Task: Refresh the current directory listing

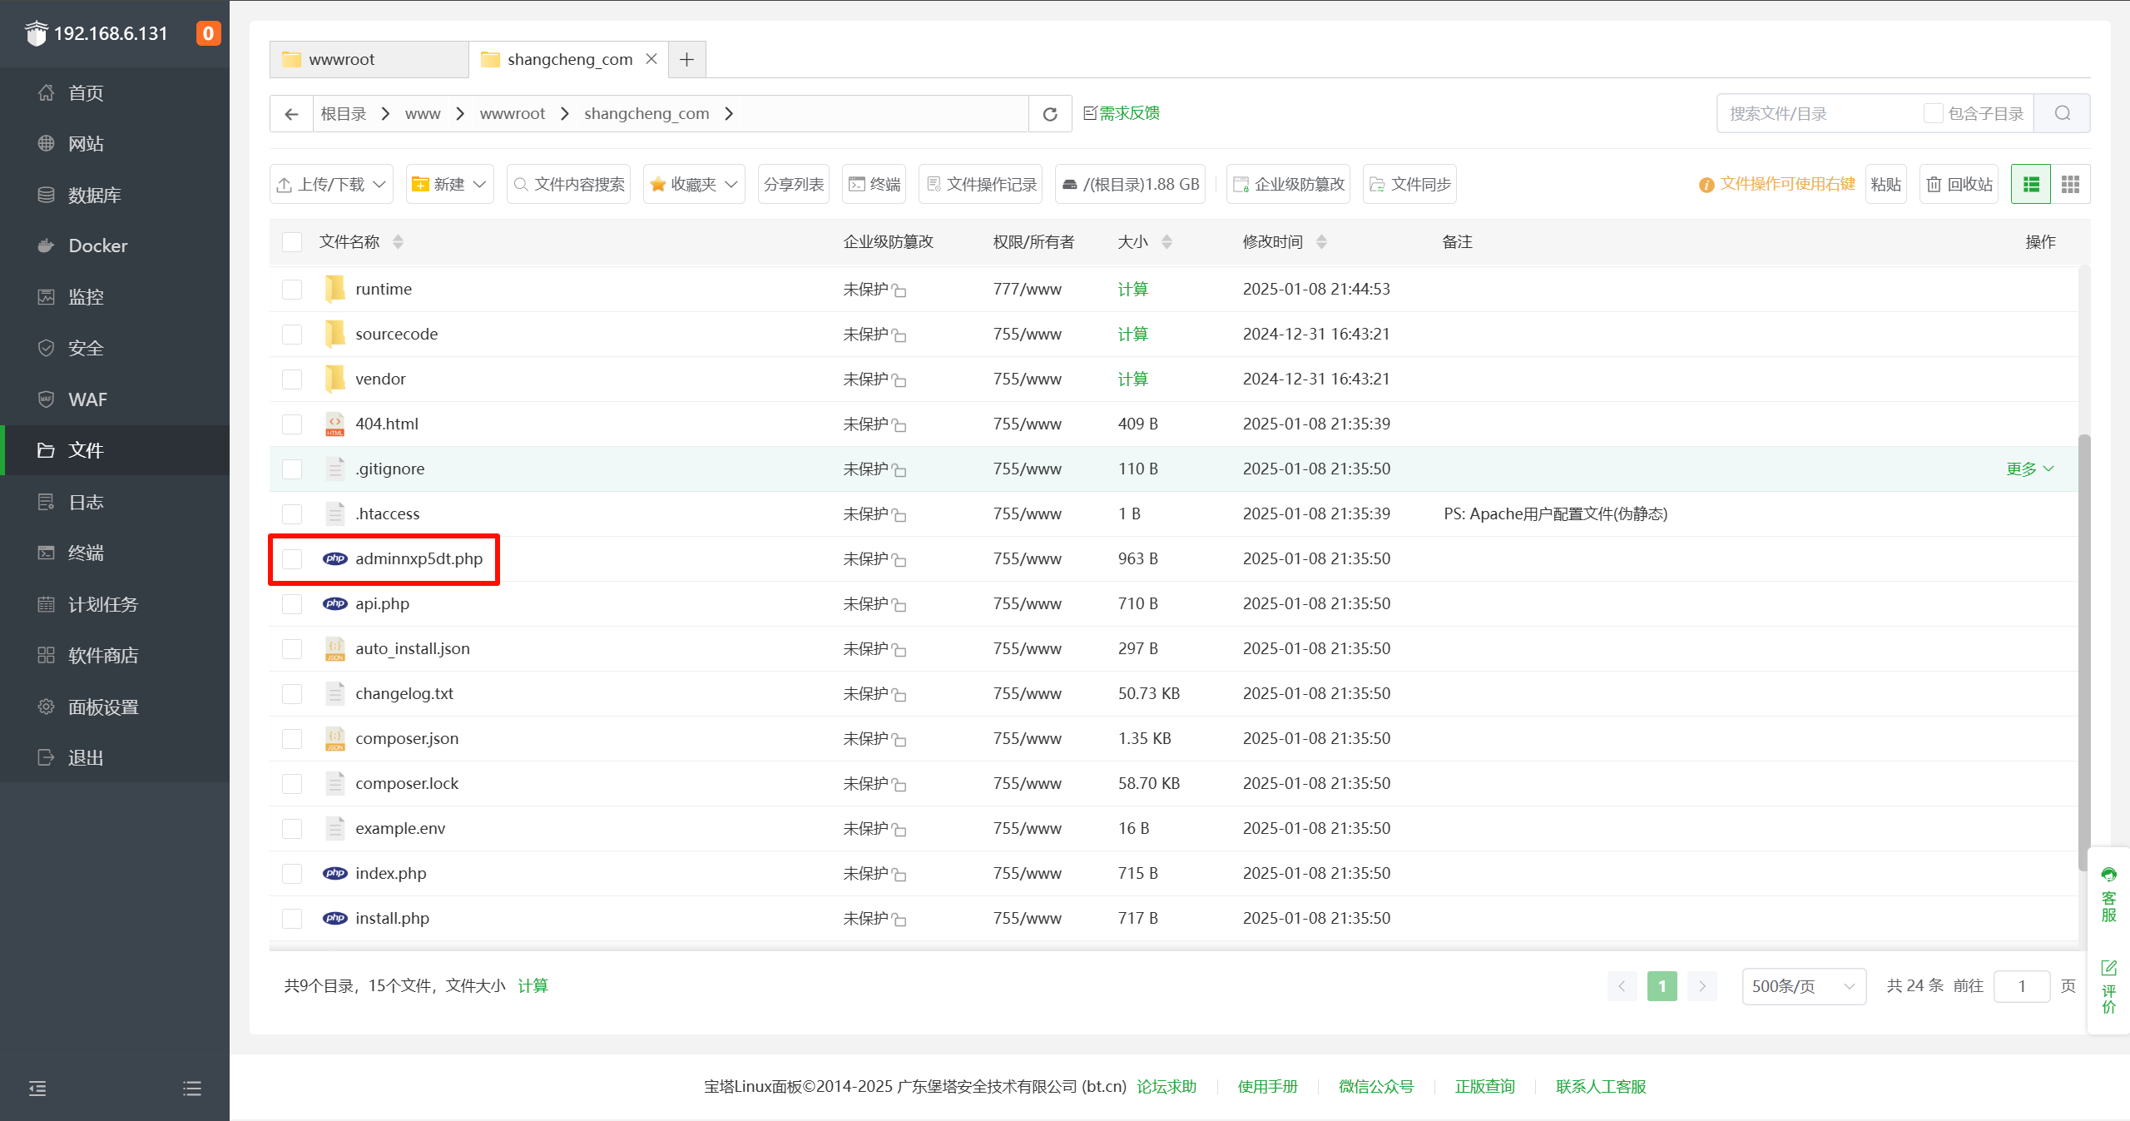Action: (x=1050, y=114)
